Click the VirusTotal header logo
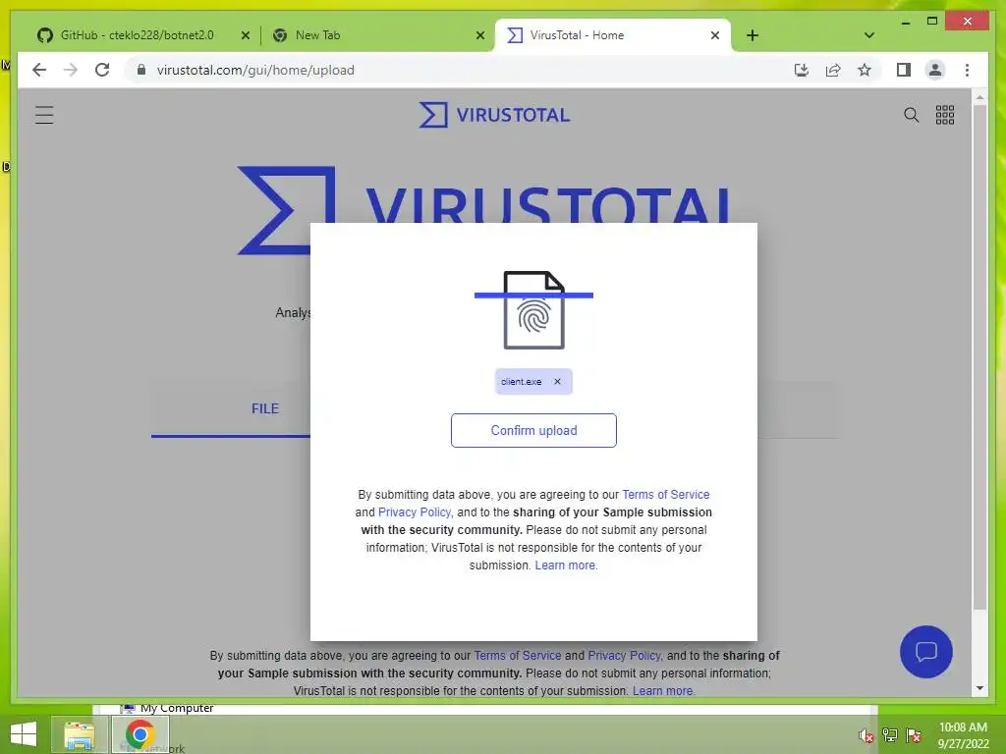The image size is (1006, 754). coord(494,115)
